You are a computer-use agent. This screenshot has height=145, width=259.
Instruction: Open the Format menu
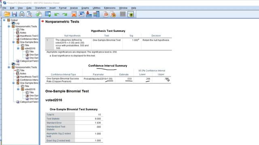[63, 8]
